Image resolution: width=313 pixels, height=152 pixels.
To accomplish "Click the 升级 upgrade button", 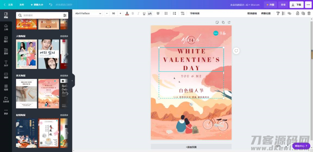I will (x=270, y=5).
